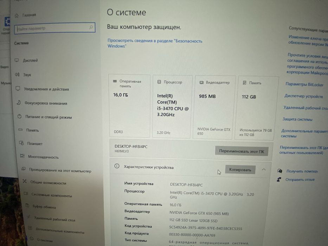The image size is (328, 246).
Task: Click the Уведомления и действия icon
Action: (18, 89)
